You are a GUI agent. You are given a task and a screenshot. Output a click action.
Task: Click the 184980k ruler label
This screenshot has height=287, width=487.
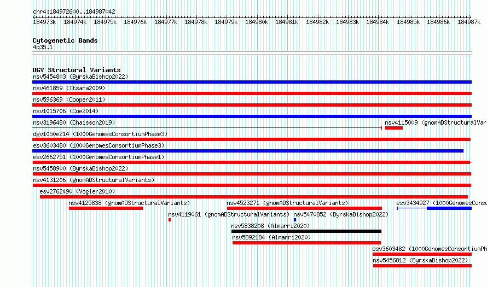(257, 22)
